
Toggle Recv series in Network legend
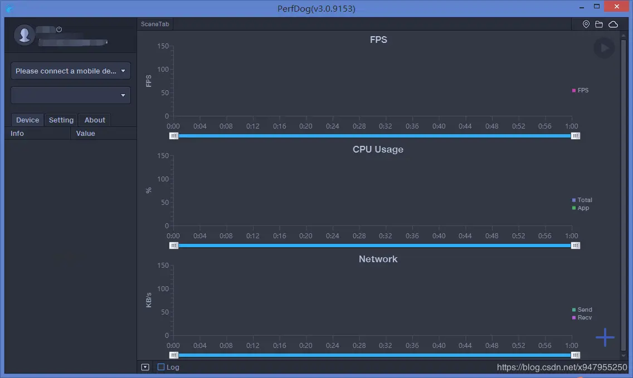pos(582,318)
